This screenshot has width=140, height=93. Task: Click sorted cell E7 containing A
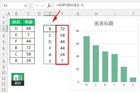[x=50, y=54]
